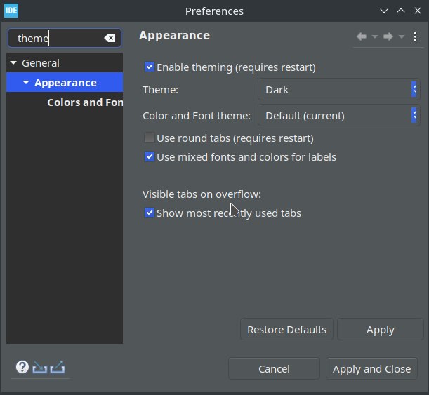Screen dimensions: 429x395
Task: Maximize the Preferences window
Action: pyautogui.click(x=401, y=11)
